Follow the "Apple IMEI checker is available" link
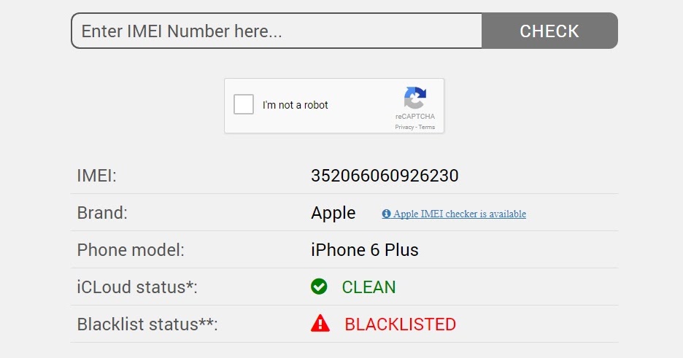This screenshot has width=683, height=358. (459, 214)
